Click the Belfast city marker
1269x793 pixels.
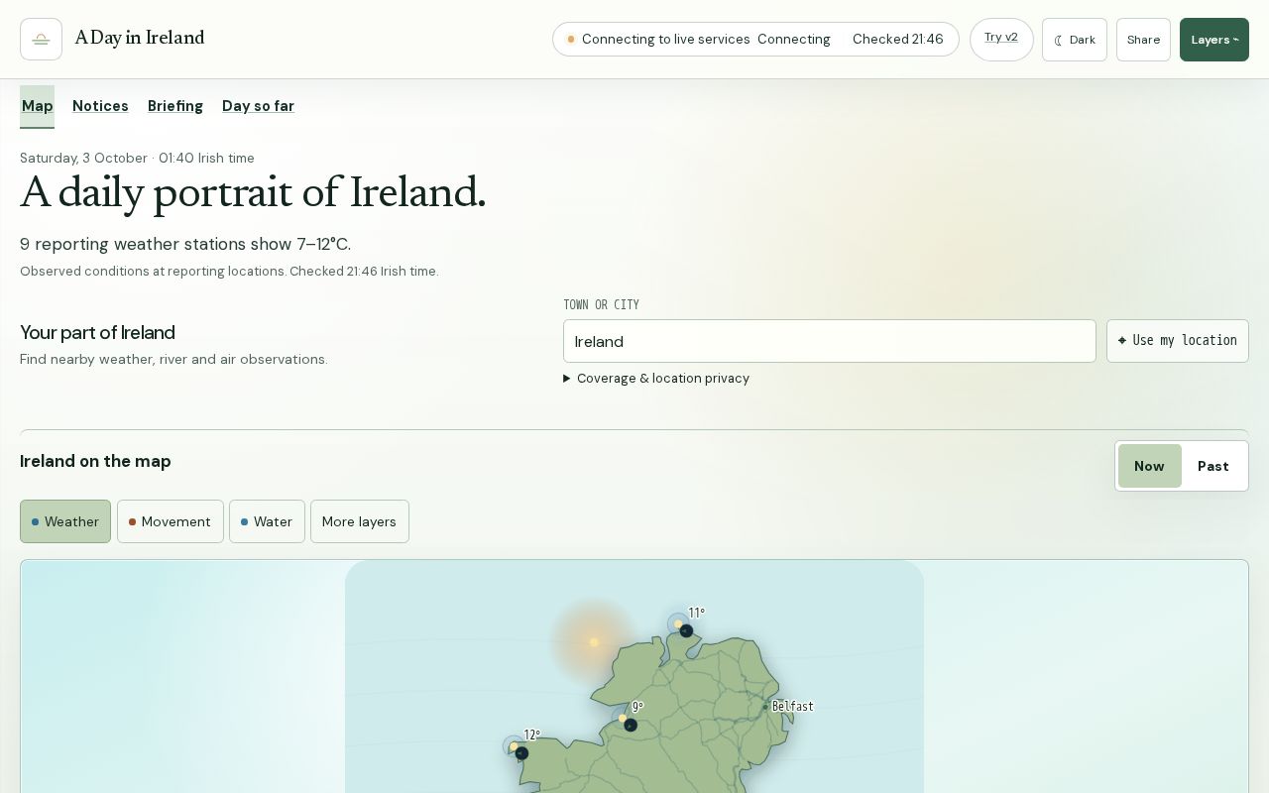[x=765, y=707]
